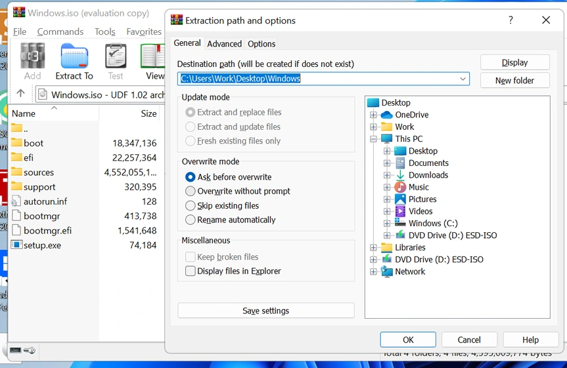The width and height of the screenshot is (567, 368).
Task: Click the Cancel button
Action: click(469, 340)
